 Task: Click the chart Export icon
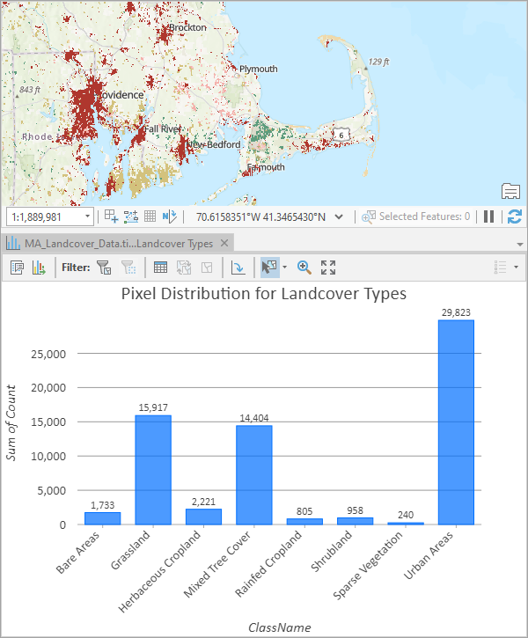(x=39, y=268)
